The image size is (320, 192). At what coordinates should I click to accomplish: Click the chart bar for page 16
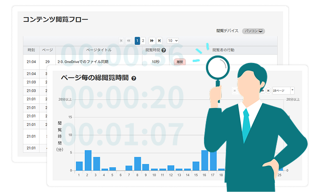pyautogui.click(x=204, y=160)
